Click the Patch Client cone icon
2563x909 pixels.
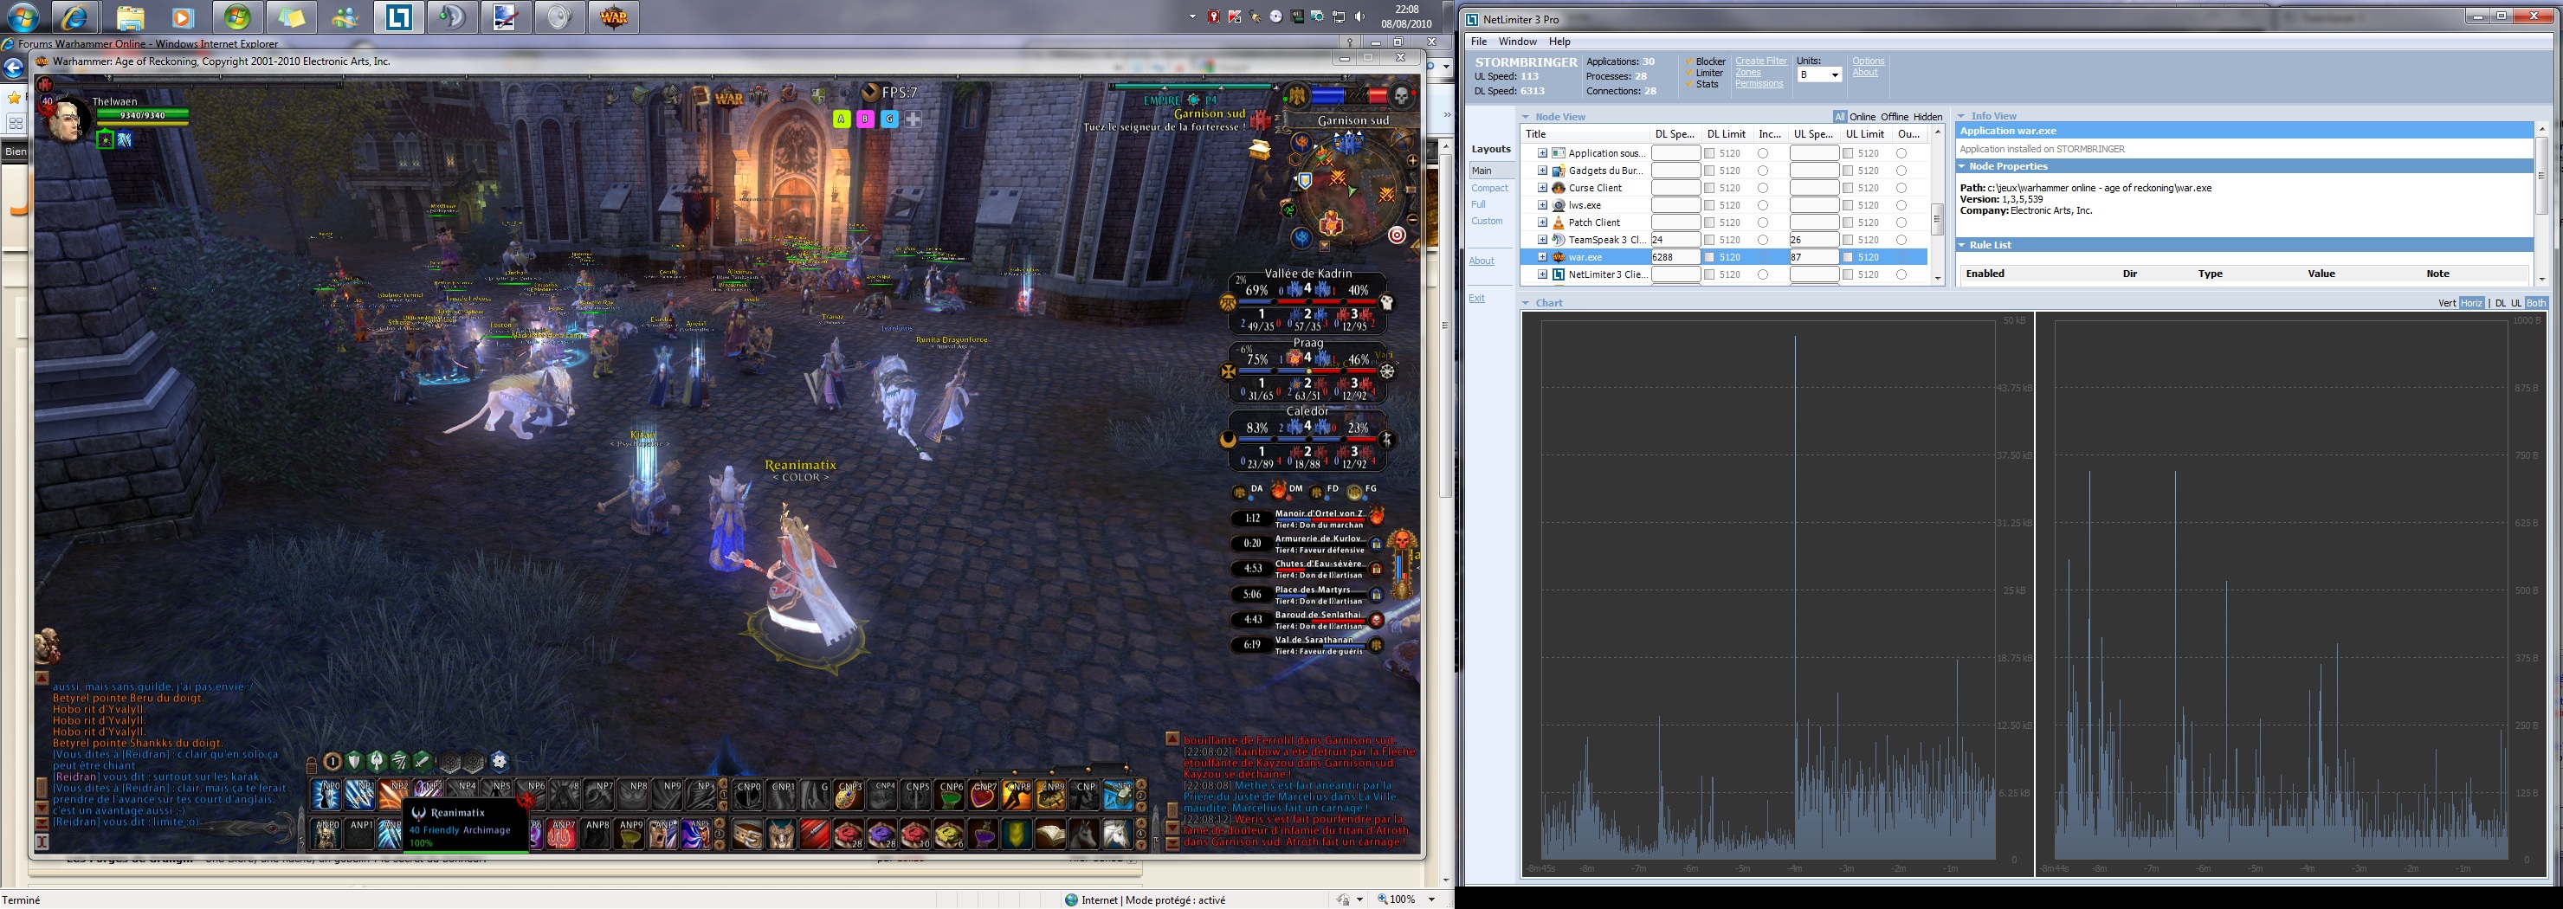point(1559,222)
